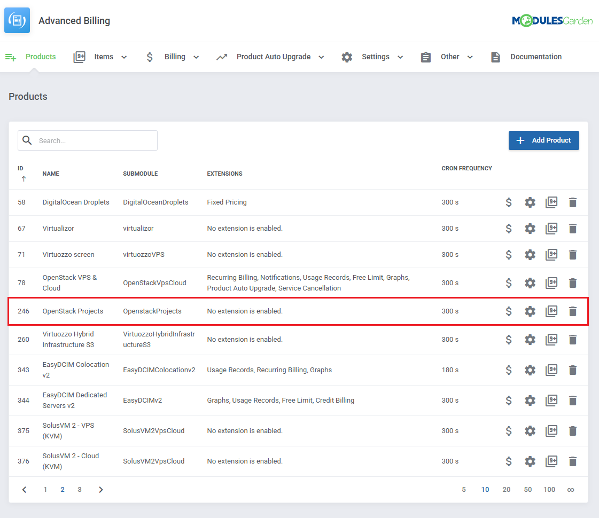Open pricing for DigitalOcean Droplets row
This screenshot has height=518, width=599.
pos(509,202)
